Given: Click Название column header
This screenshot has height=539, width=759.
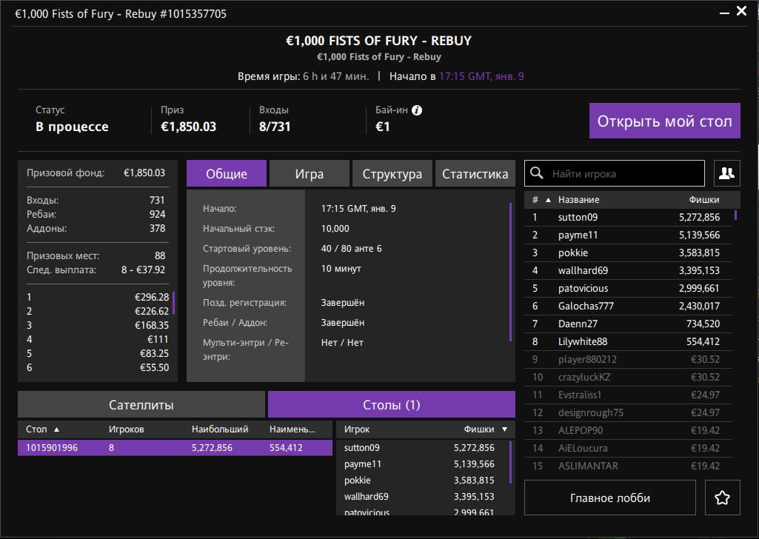Looking at the screenshot, I should pyautogui.click(x=578, y=200).
